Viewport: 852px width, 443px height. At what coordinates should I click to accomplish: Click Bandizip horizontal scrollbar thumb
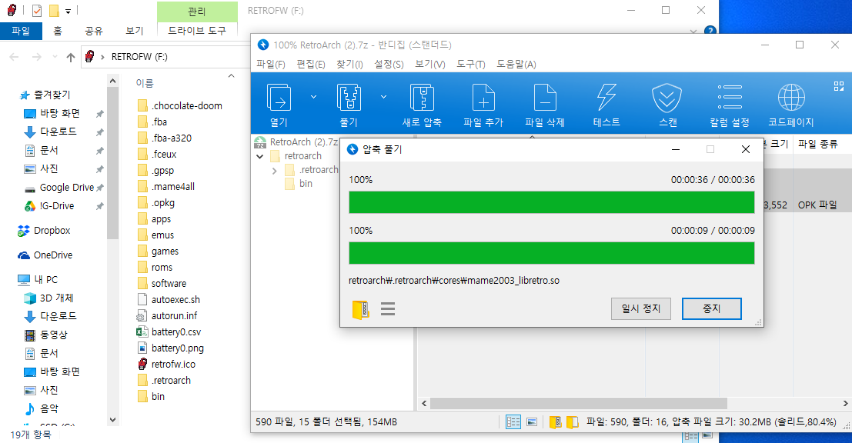[x=578, y=403]
